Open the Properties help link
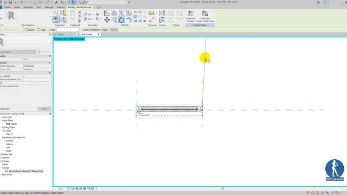 4,108
